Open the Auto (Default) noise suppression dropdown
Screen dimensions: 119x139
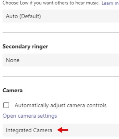click(x=61, y=16)
